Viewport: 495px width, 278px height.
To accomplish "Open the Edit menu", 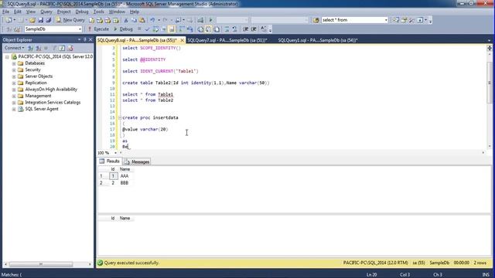I will coord(17,12).
